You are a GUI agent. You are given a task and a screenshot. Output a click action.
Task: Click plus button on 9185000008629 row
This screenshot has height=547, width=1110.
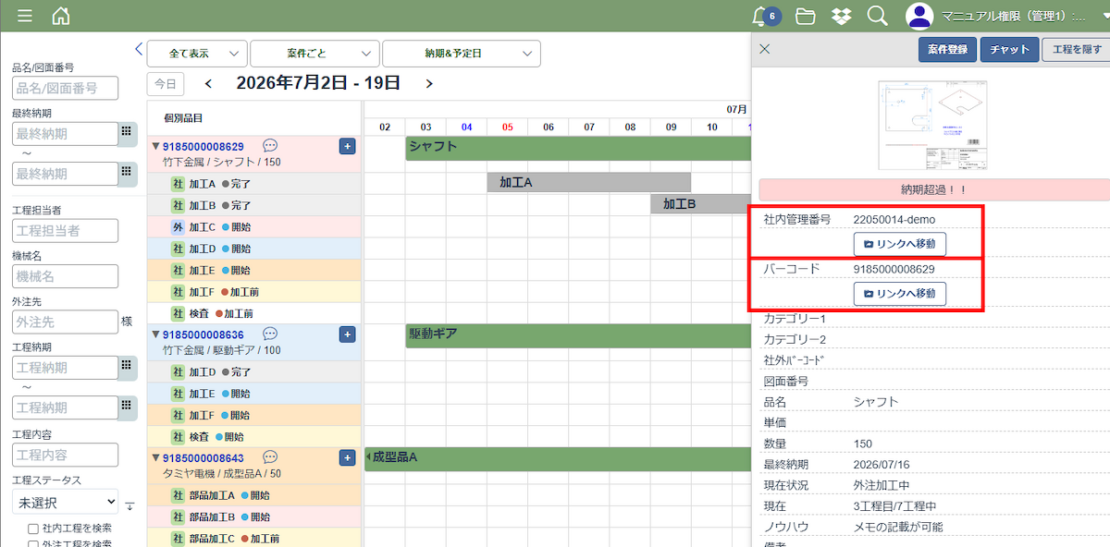pos(347,146)
